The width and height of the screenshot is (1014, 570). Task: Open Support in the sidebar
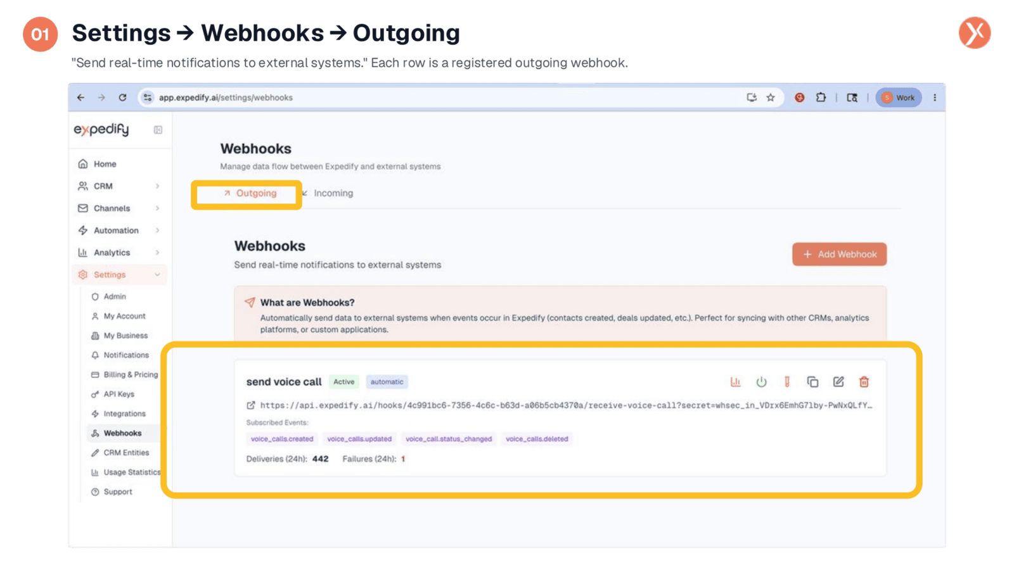point(118,492)
